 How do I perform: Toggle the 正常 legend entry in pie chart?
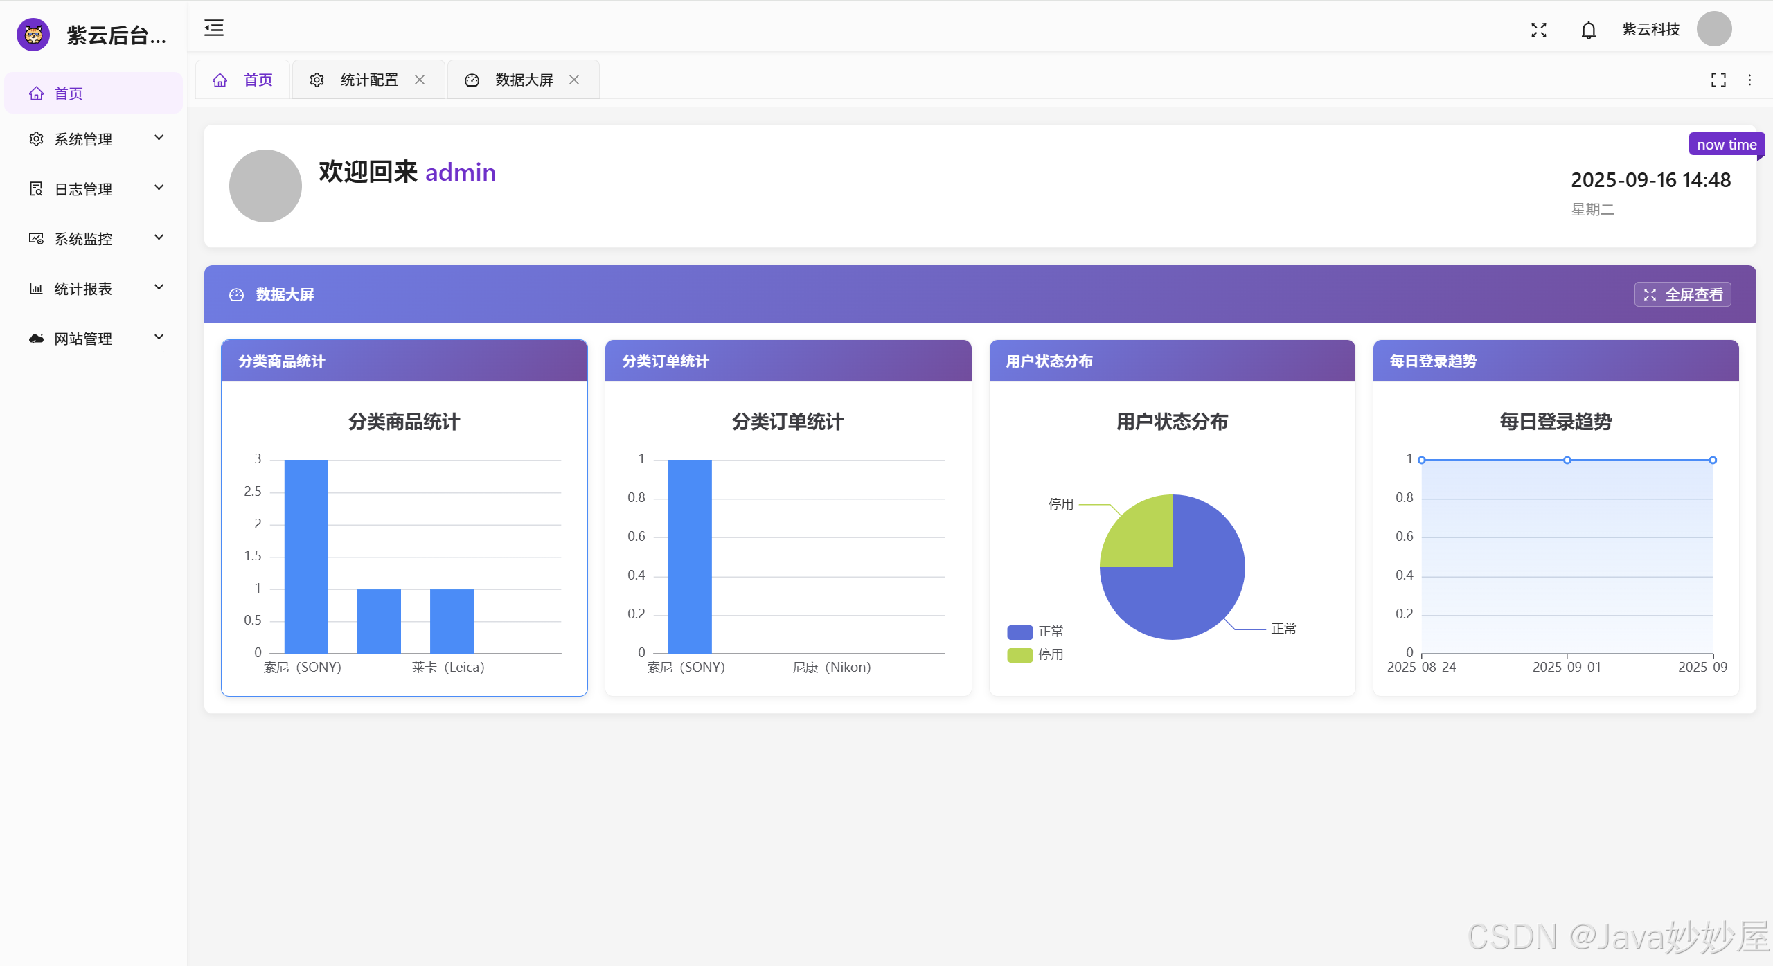click(x=1035, y=632)
